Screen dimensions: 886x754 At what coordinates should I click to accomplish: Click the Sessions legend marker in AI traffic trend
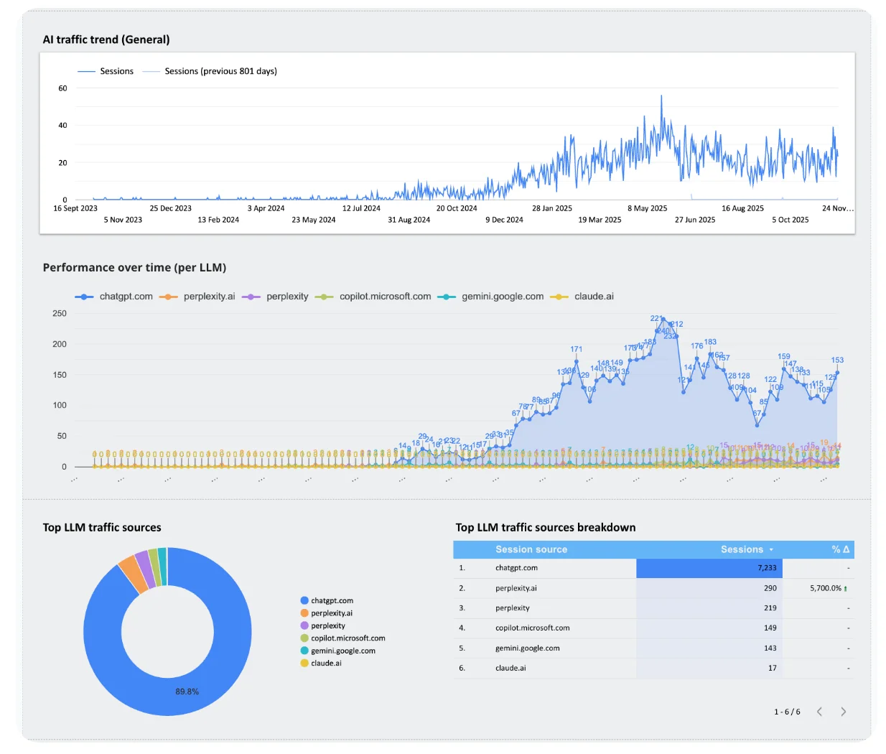point(85,70)
